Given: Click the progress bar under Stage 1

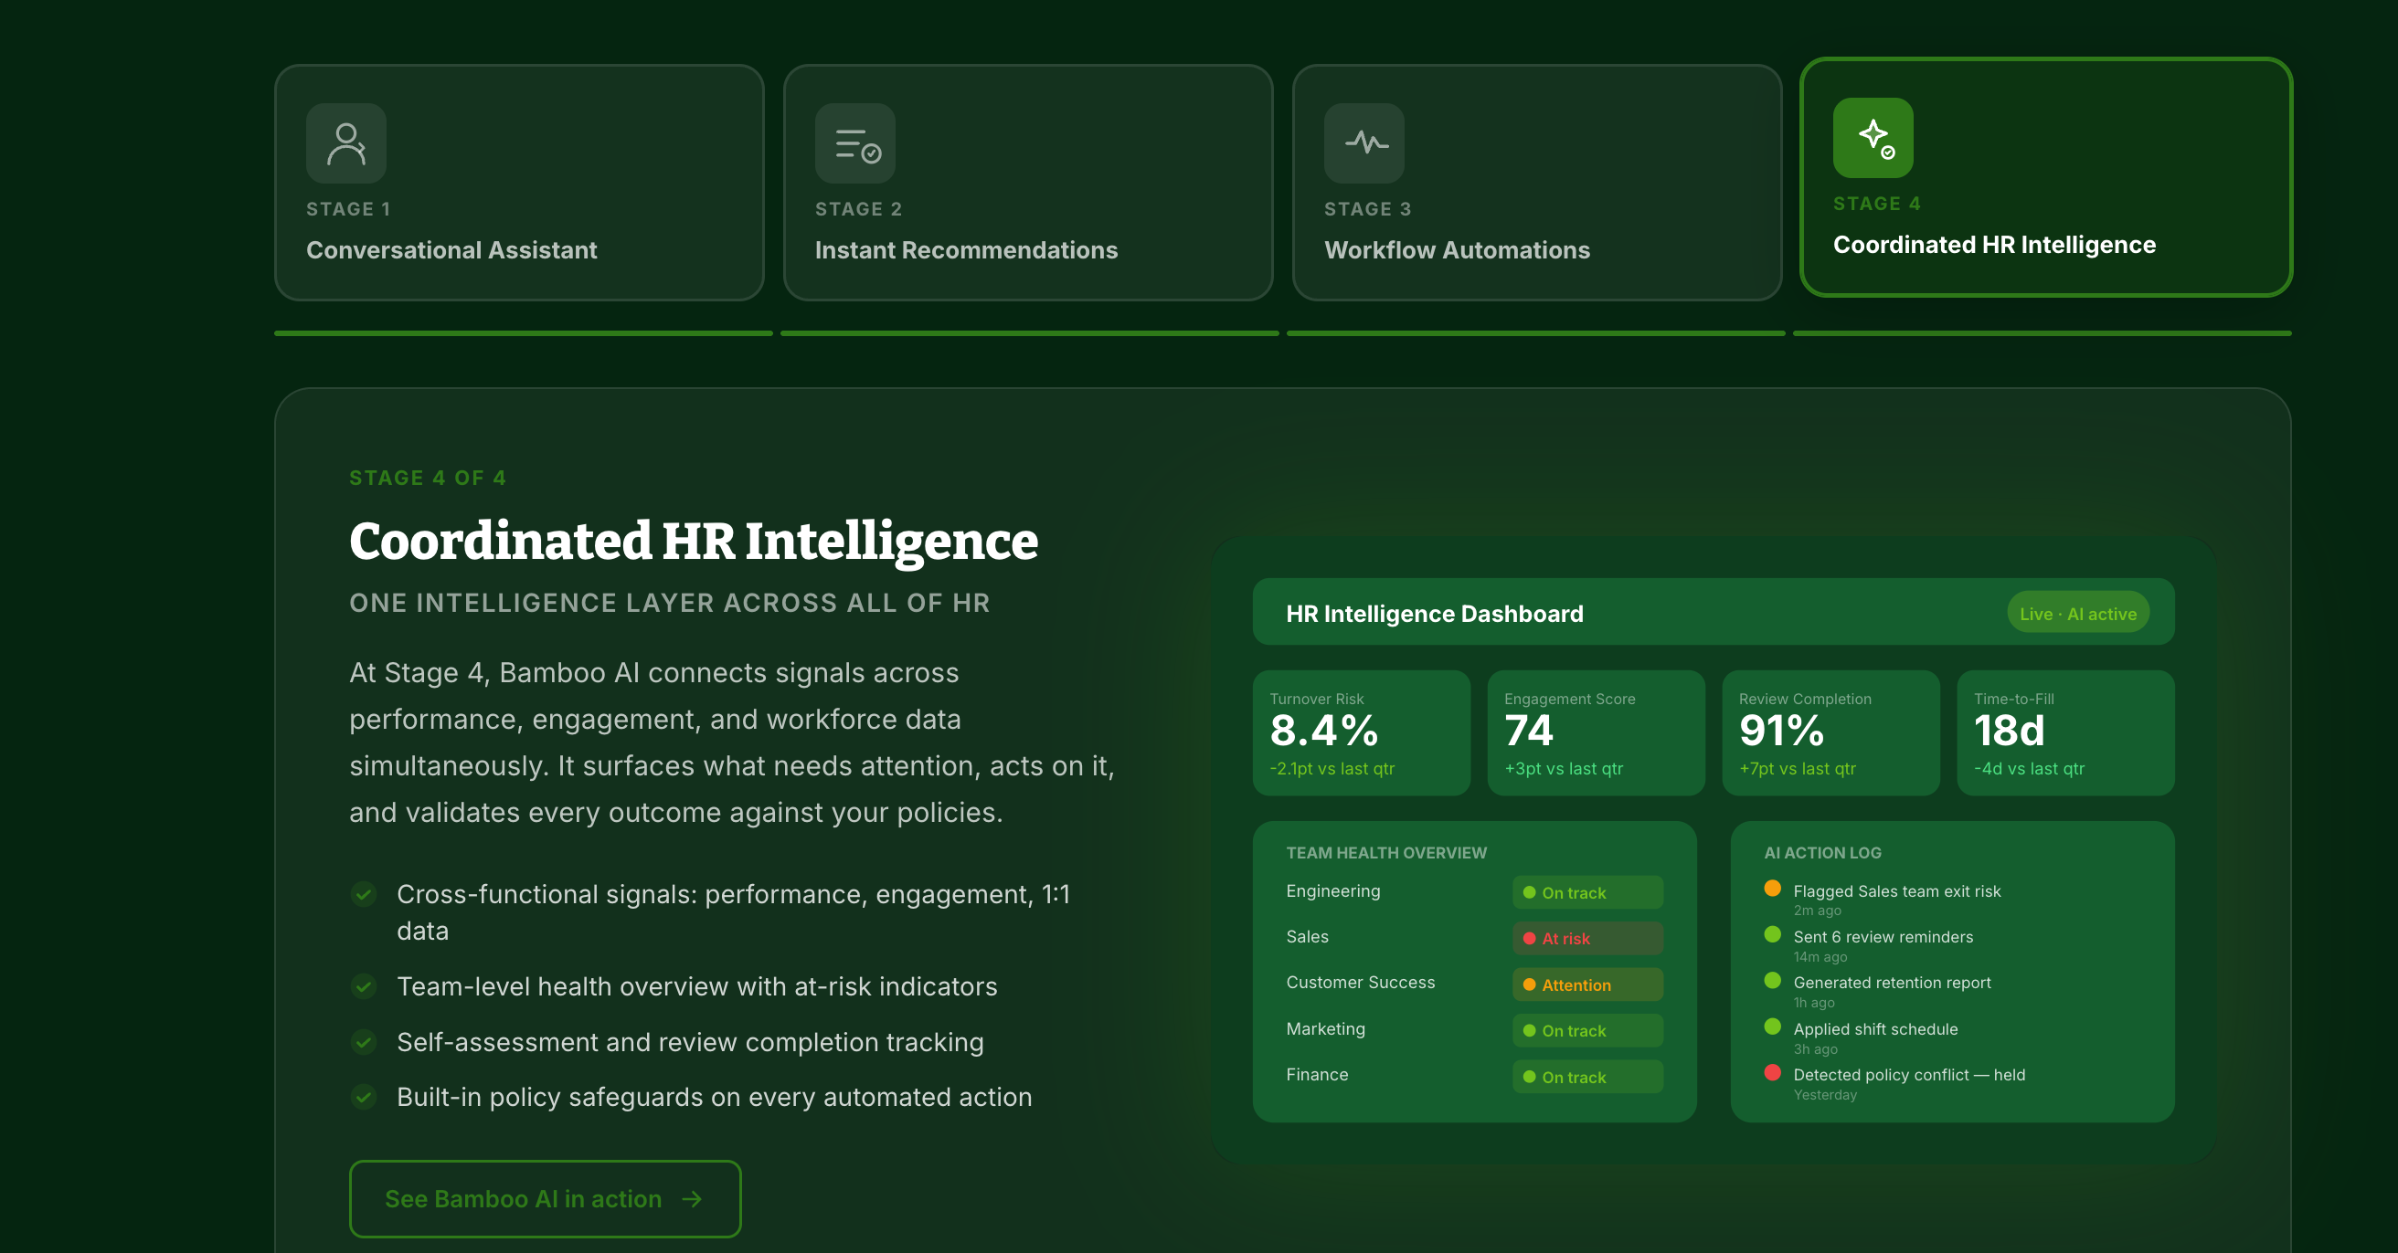Looking at the screenshot, I should click(x=523, y=333).
